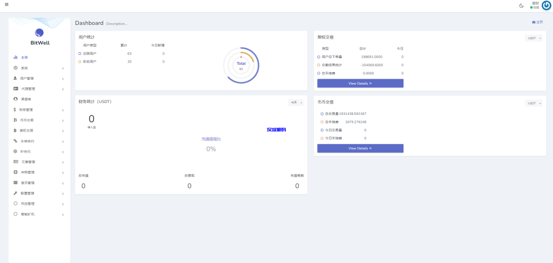
Task: Open the 币币交易 panel USDT dropdown
Action: pyautogui.click(x=534, y=103)
